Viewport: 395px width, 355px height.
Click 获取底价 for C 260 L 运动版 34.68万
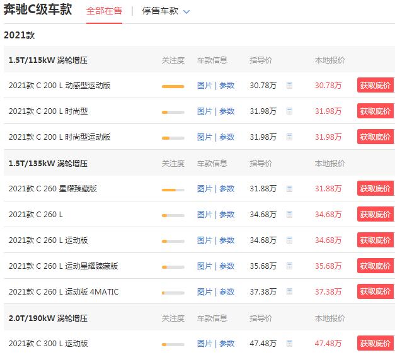(375, 240)
